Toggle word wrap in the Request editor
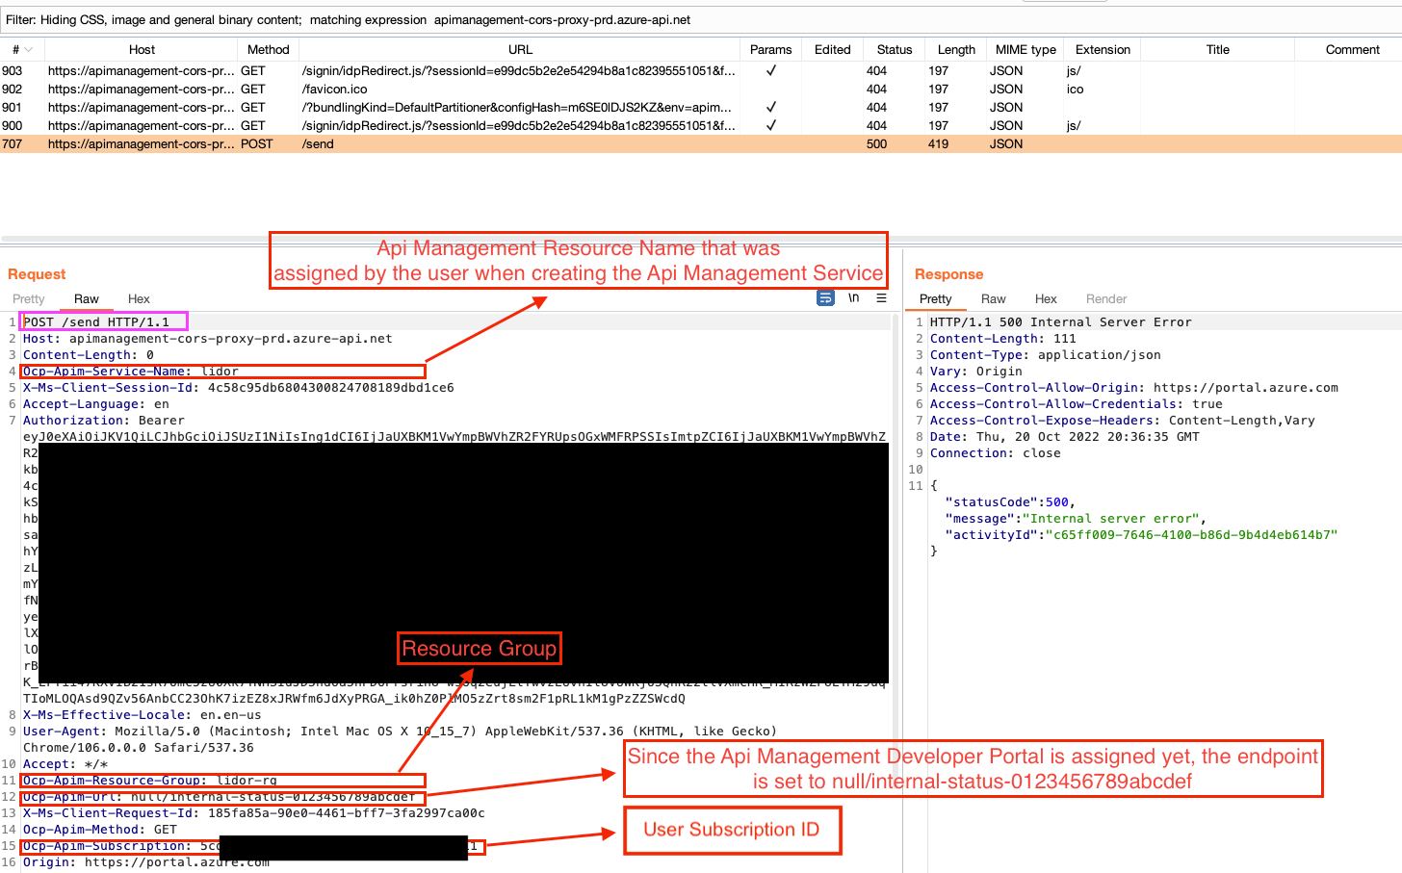The image size is (1402, 873). [825, 297]
